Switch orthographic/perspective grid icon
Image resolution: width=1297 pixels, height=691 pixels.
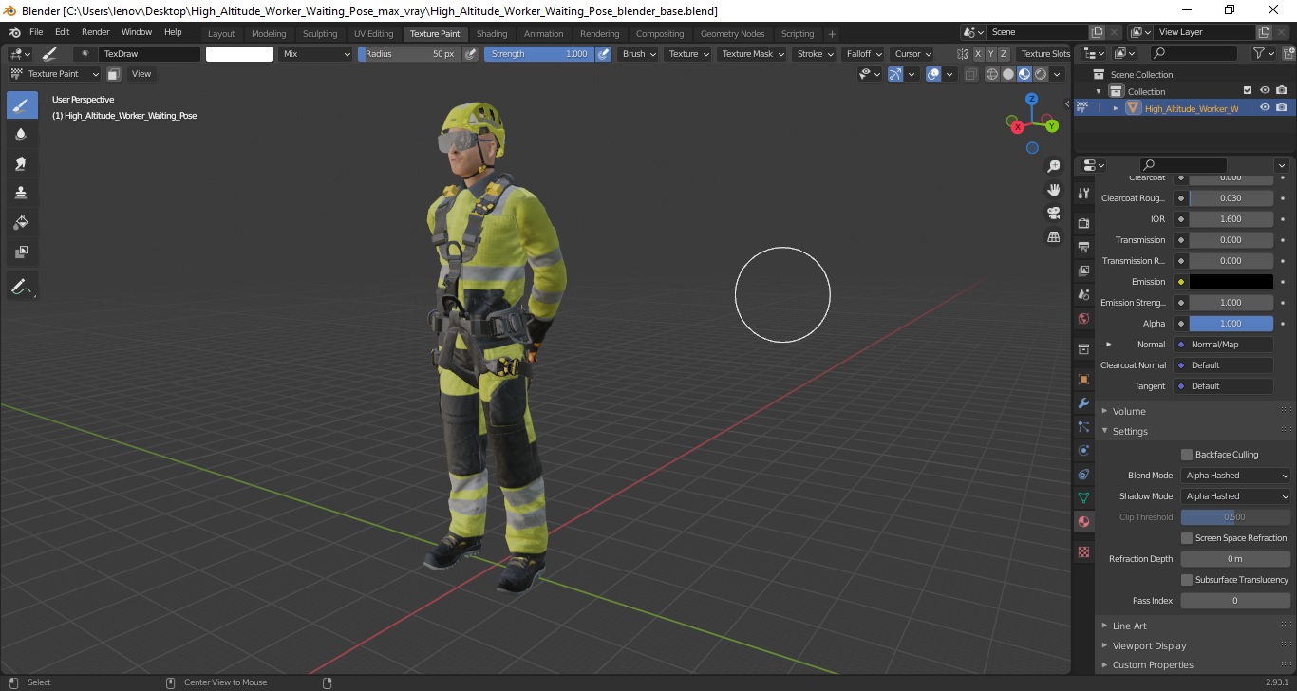point(1054,236)
